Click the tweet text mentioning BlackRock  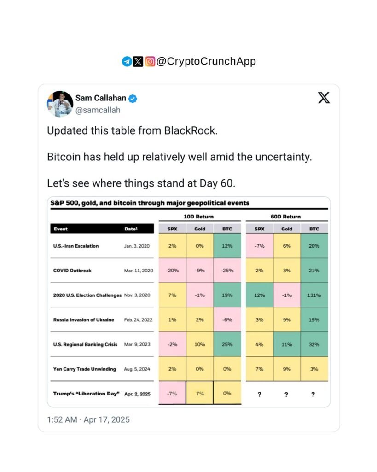[x=132, y=131]
